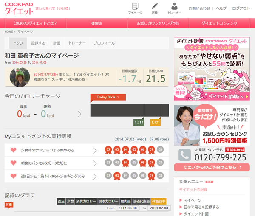Toggle day 08 badge for 夕食時のナッツ row
The width and height of the screenshot is (255, 216).
click(x=160, y=150)
